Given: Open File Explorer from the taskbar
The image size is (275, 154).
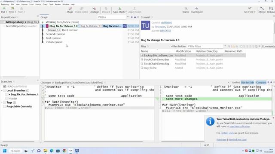Looking at the screenshot, I should [45, 151].
